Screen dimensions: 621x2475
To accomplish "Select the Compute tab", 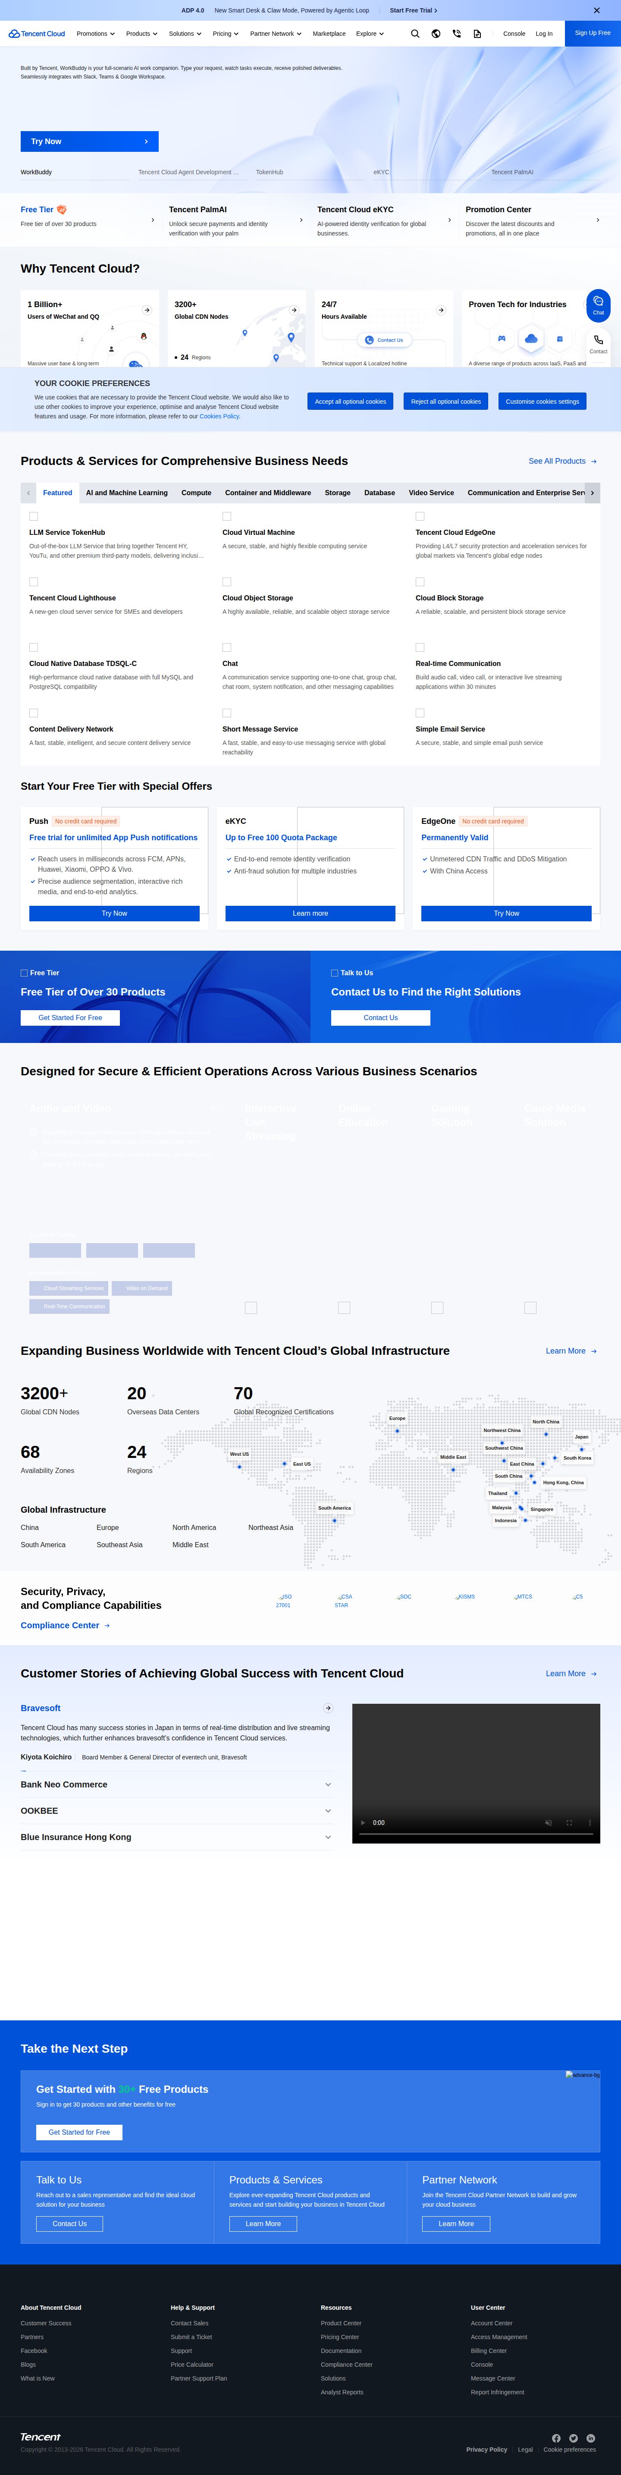I will 196,493.
